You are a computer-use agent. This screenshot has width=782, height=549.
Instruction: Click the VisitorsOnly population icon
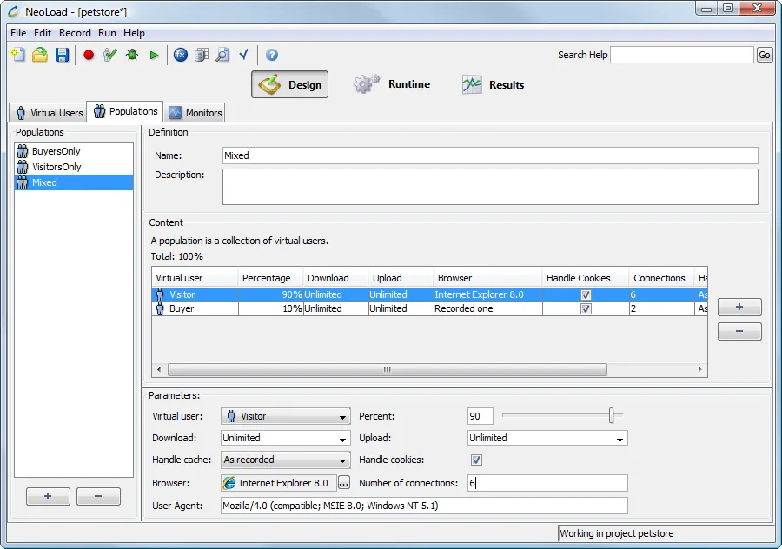click(23, 167)
